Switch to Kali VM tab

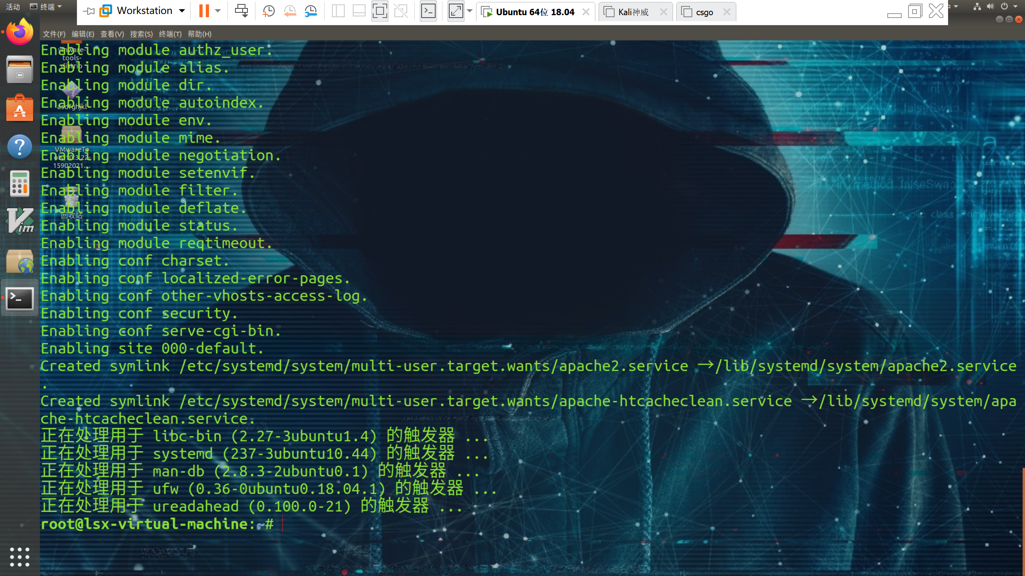pos(633,12)
